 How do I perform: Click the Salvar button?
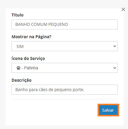click(x=108, y=110)
